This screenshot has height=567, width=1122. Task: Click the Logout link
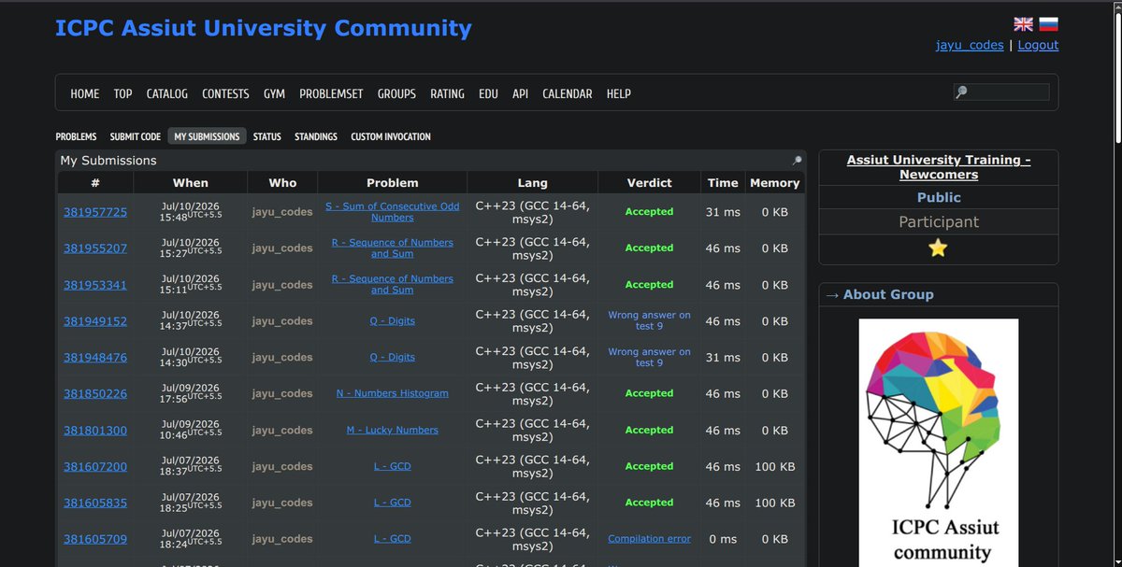(1038, 45)
